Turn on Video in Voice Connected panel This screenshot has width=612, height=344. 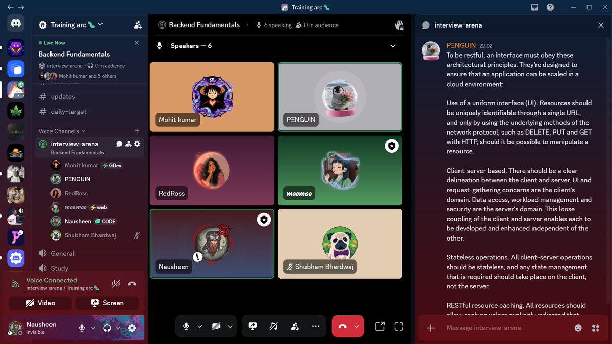pyautogui.click(x=40, y=303)
